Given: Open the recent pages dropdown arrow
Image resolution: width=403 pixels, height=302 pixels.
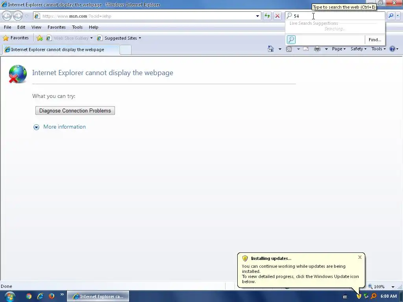Looking at the screenshot, I should (x=26, y=16).
